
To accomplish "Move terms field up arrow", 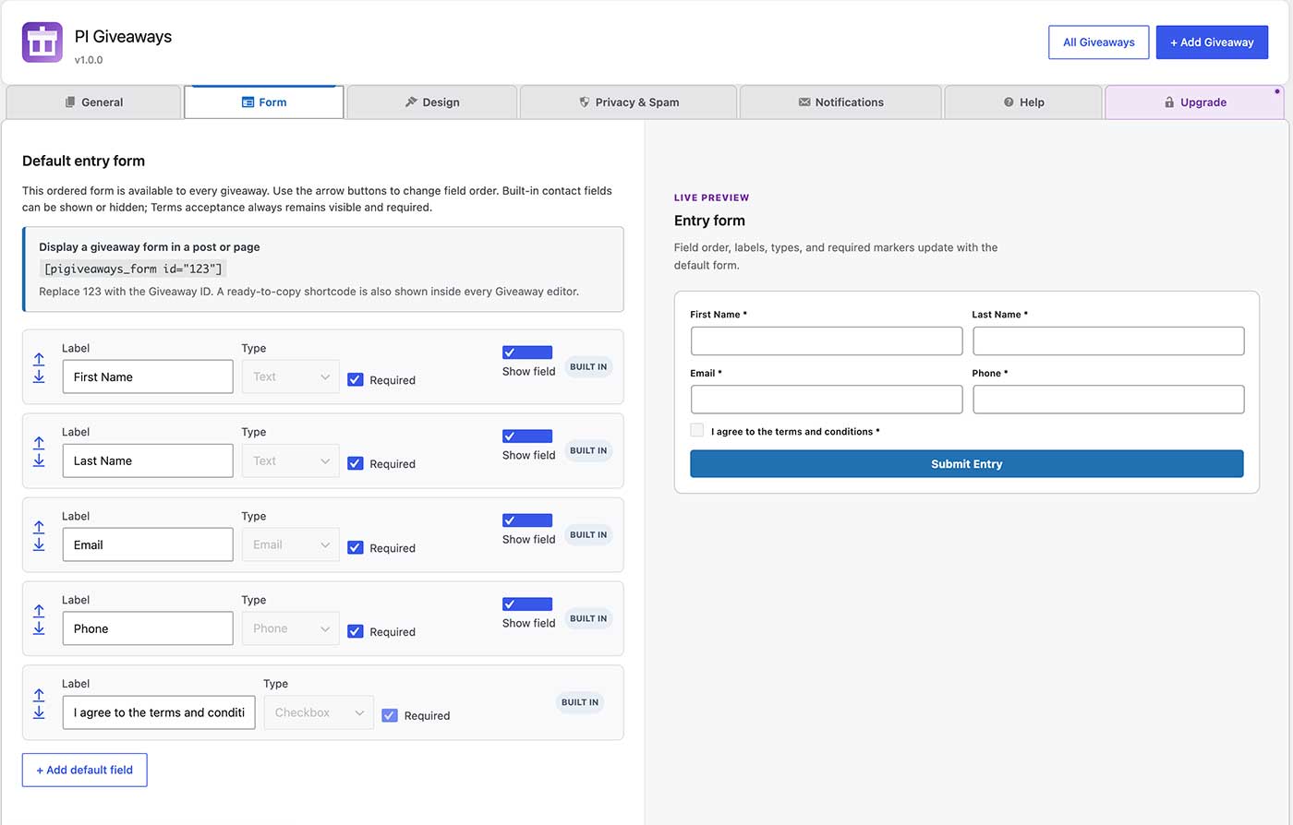I will [x=39, y=695].
